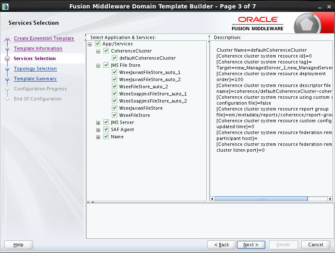The width and height of the screenshot is (335, 253).
Task: Collapse the JMS File Store node
Action: tap(98, 66)
